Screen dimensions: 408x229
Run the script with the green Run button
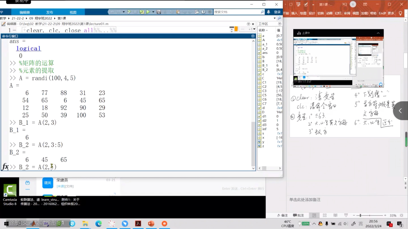(x=148, y=12)
